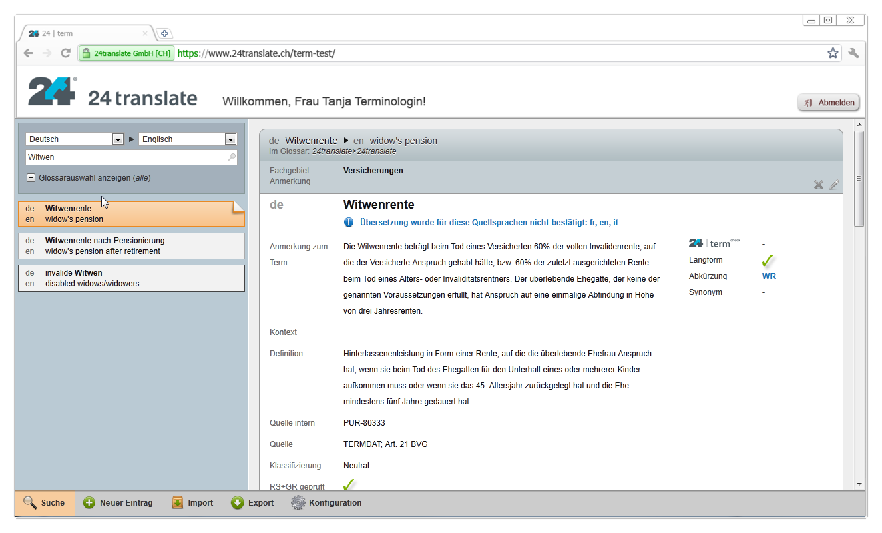Viewport: 882px width, 533px height.
Task: Click the '24translate>24translate' glossary path
Action: pos(354,151)
